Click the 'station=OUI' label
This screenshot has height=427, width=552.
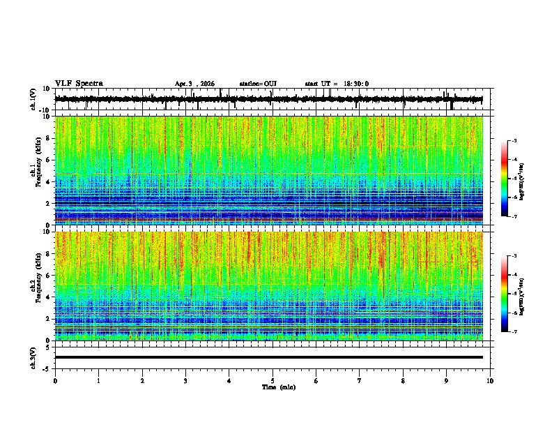[x=258, y=84]
